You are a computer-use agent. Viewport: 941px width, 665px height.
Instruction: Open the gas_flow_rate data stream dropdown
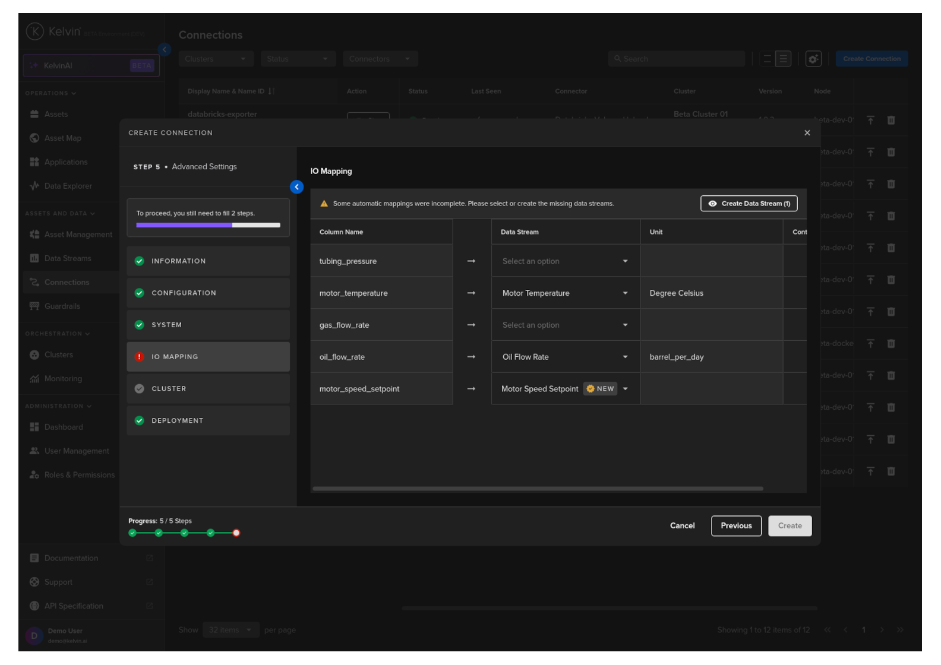pos(564,325)
